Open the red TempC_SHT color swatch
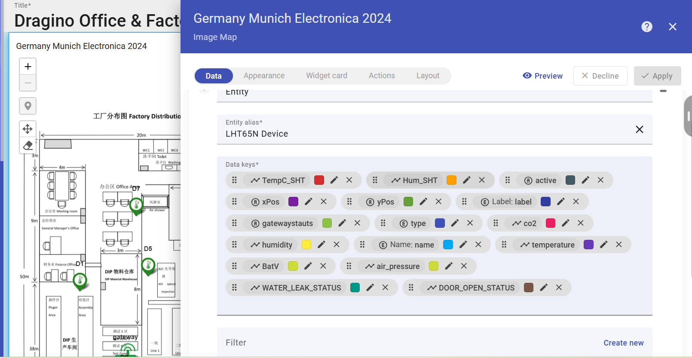Image resolution: width=692 pixels, height=358 pixels. click(x=319, y=180)
